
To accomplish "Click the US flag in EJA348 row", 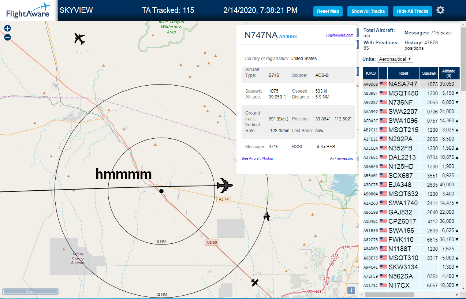I will click(383, 185).
